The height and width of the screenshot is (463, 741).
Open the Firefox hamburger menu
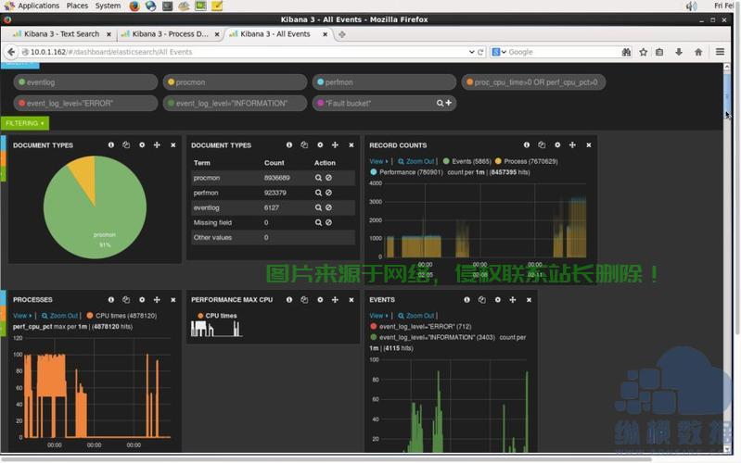(x=720, y=52)
